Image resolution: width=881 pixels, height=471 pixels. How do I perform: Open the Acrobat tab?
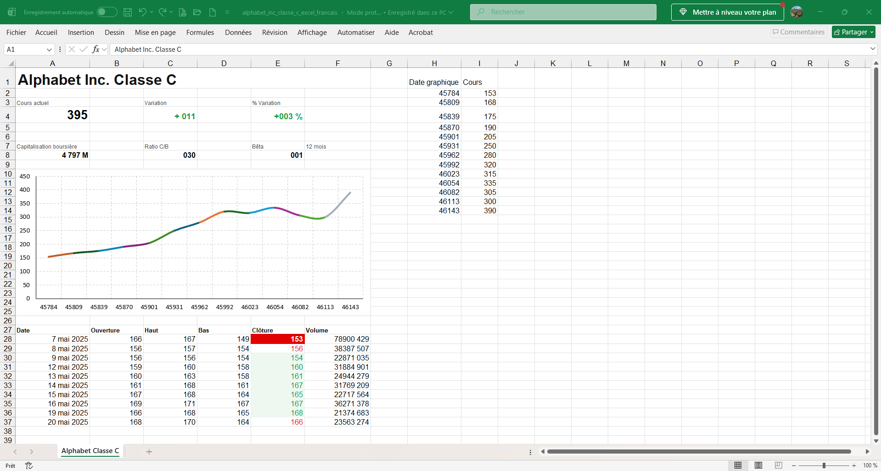(421, 33)
